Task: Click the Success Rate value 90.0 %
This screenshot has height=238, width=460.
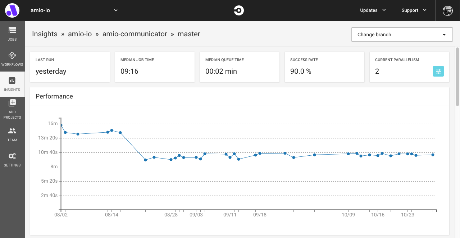Action: pyautogui.click(x=301, y=71)
